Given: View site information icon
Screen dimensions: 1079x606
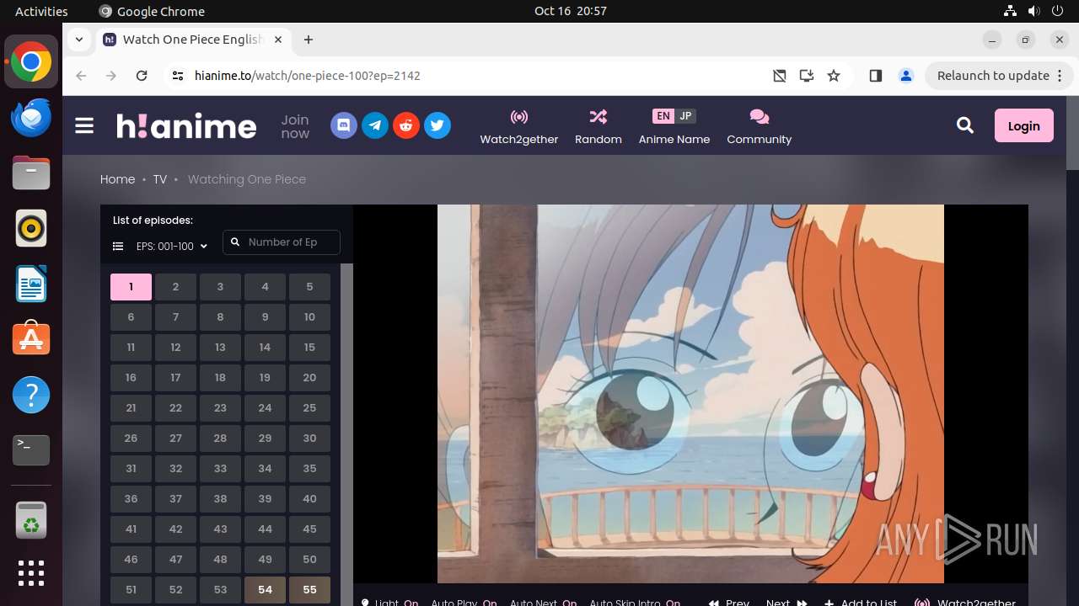Looking at the screenshot, I should (x=177, y=76).
